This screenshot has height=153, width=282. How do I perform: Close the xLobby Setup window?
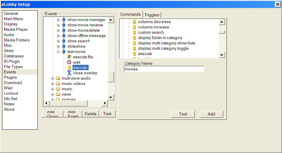278,4
